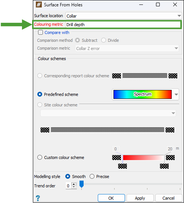184x203 pixels.
Task: Click the Trend order slider handle
Action: [81, 184]
